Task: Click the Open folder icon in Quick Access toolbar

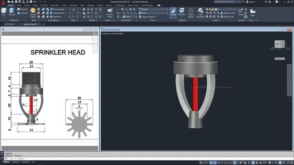Action: click(12, 2)
